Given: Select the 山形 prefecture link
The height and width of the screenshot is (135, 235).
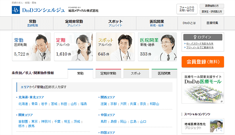Looking at the screenshot, I should point(74,104).
